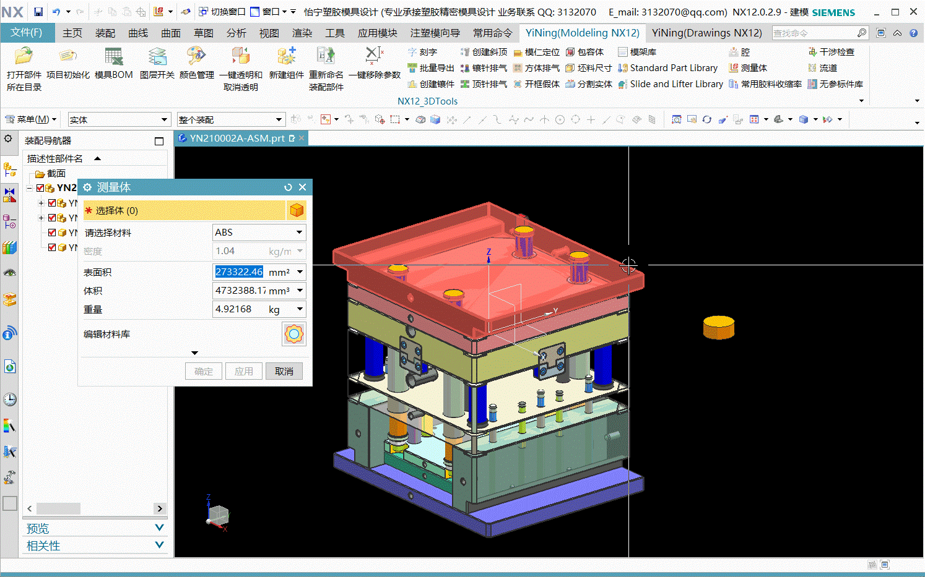Open 常用胶料收缩率 tool
This screenshot has height=577, width=925.
click(765, 84)
